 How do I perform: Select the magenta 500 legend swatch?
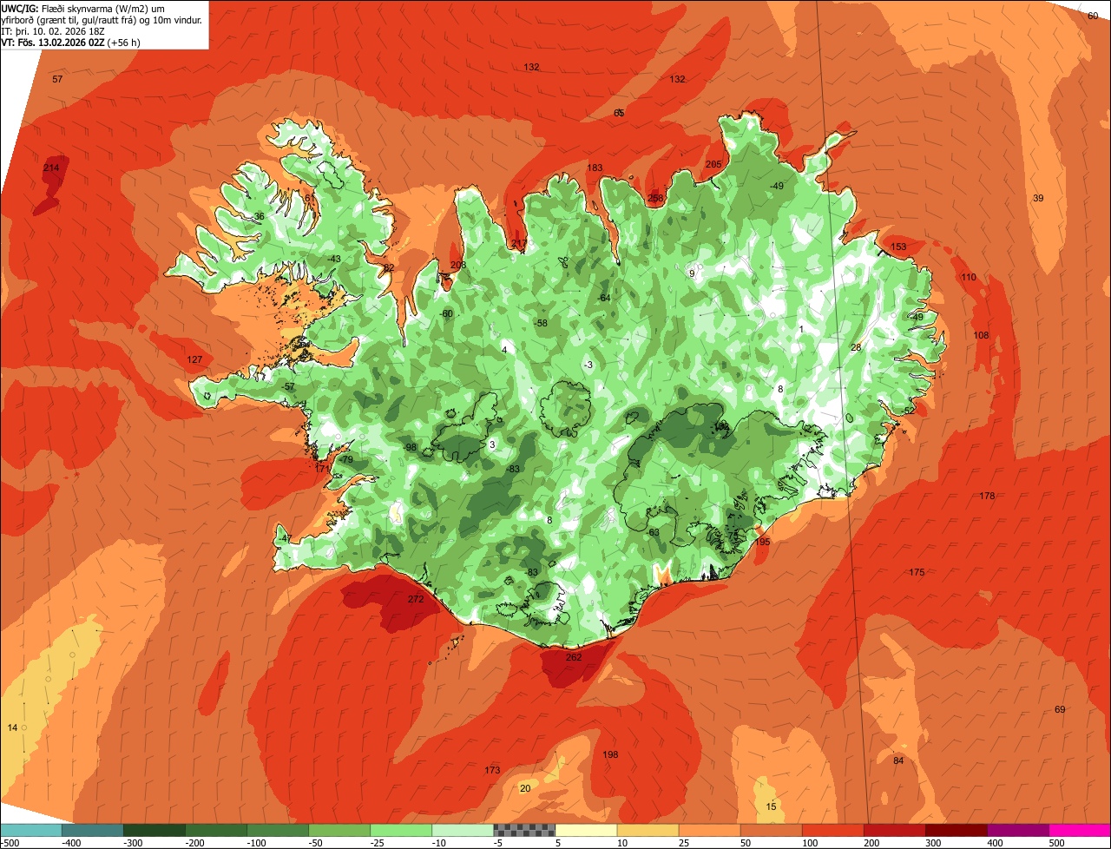[1080, 830]
